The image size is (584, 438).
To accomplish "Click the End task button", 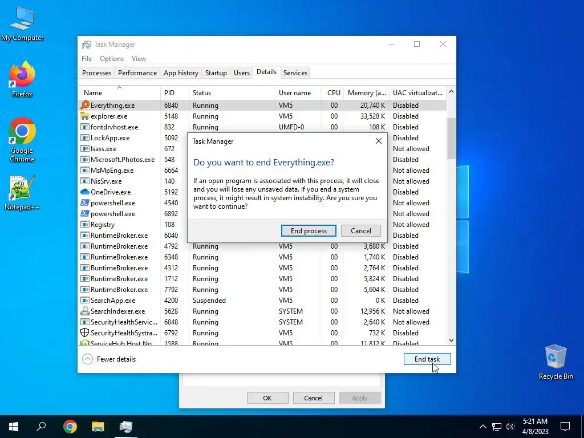I will [427, 359].
